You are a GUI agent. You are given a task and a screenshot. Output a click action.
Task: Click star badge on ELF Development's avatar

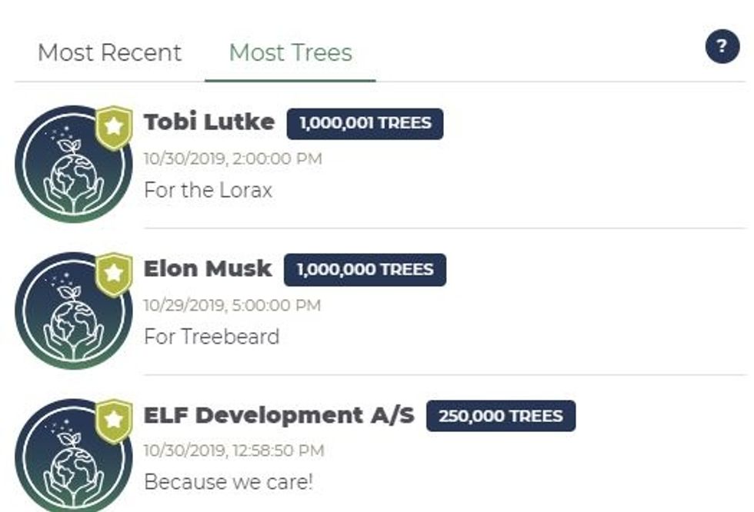coord(114,420)
